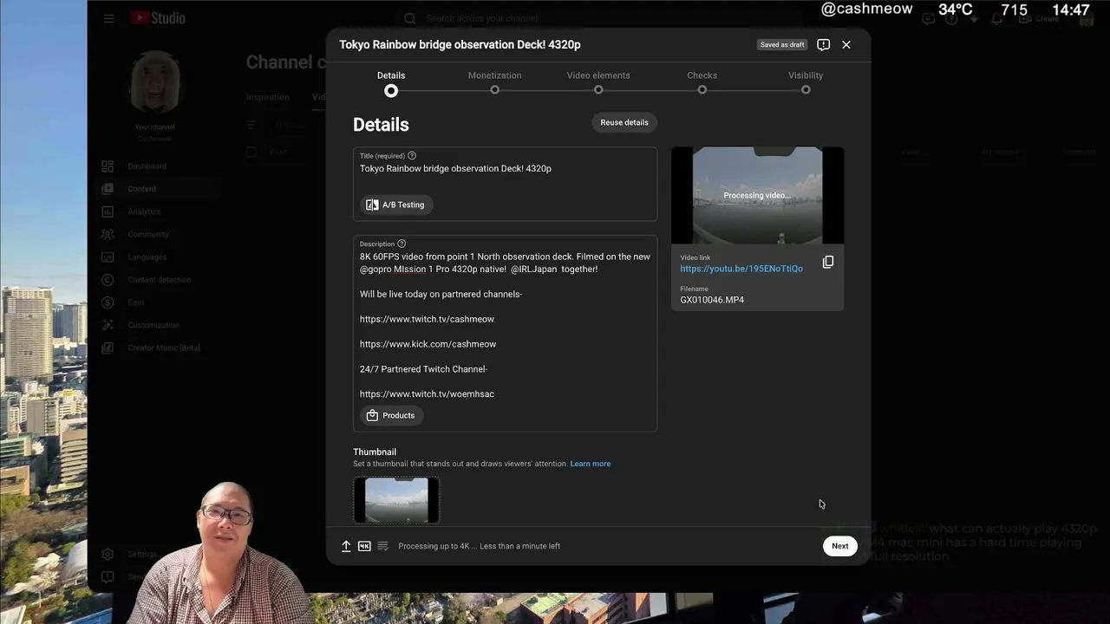Image resolution: width=1110 pixels, height=624 pixels.
Task: Click the kick.com/cashmeow URL line in description
Action: pos(428,344)
